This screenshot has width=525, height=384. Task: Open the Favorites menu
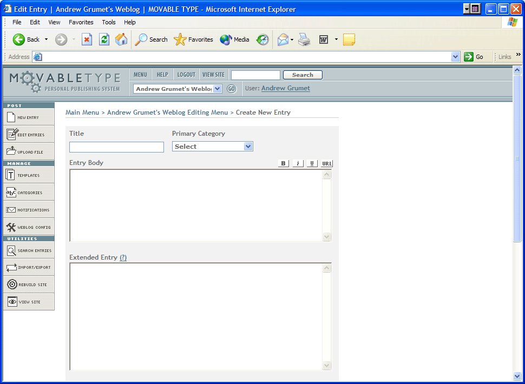coord(81,22)
